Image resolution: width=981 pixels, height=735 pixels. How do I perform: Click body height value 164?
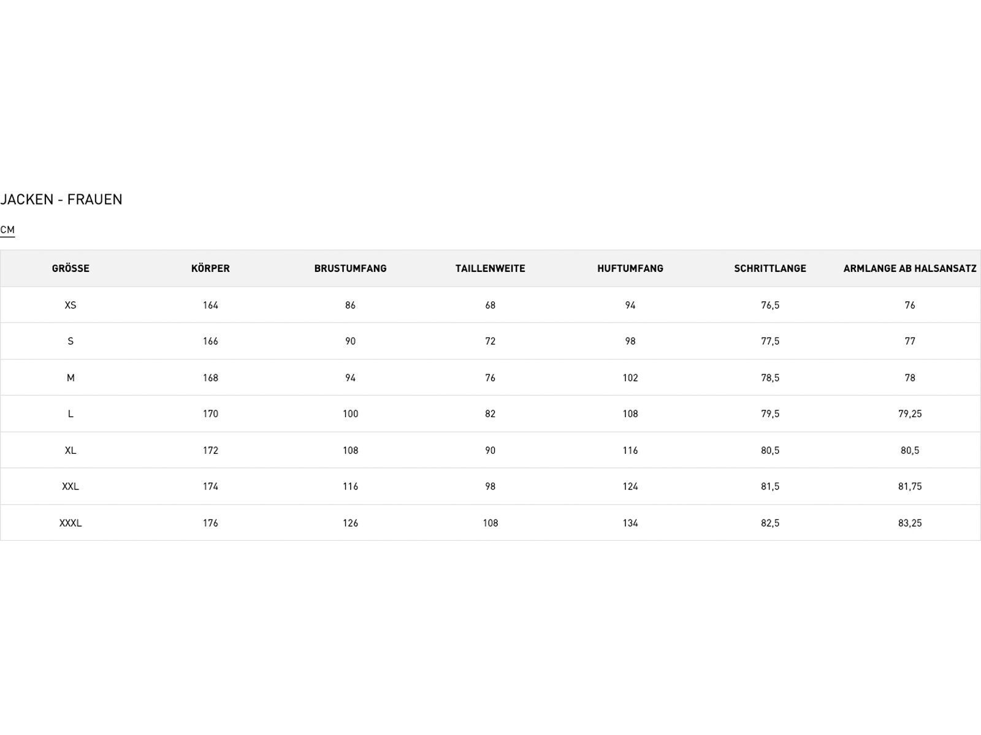(x=210, y=305)
